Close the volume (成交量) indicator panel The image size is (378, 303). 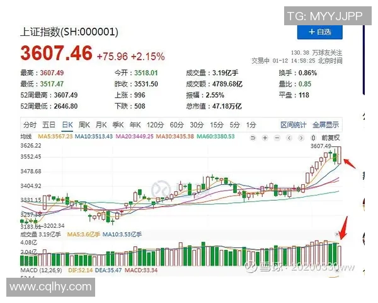coord(337,234)
